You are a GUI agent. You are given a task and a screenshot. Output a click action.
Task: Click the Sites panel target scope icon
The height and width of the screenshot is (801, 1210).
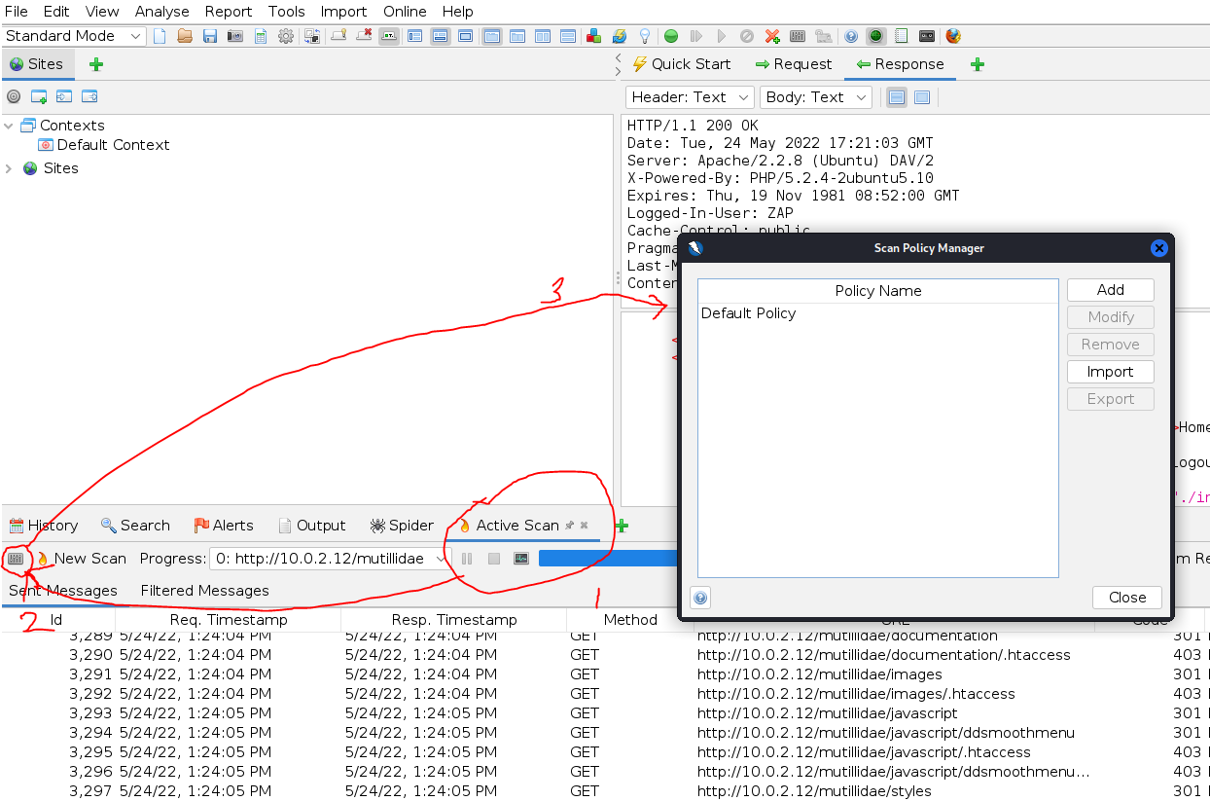[x=14, y=96]
